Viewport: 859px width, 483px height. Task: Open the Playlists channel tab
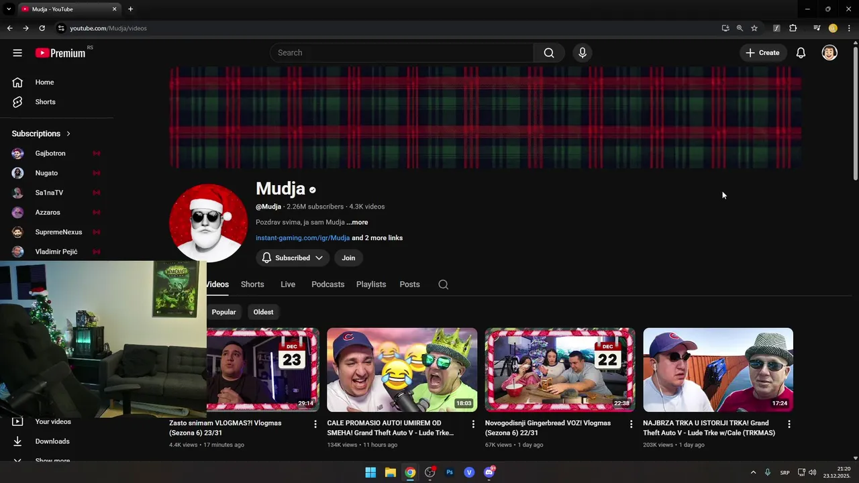click(371, 284)
